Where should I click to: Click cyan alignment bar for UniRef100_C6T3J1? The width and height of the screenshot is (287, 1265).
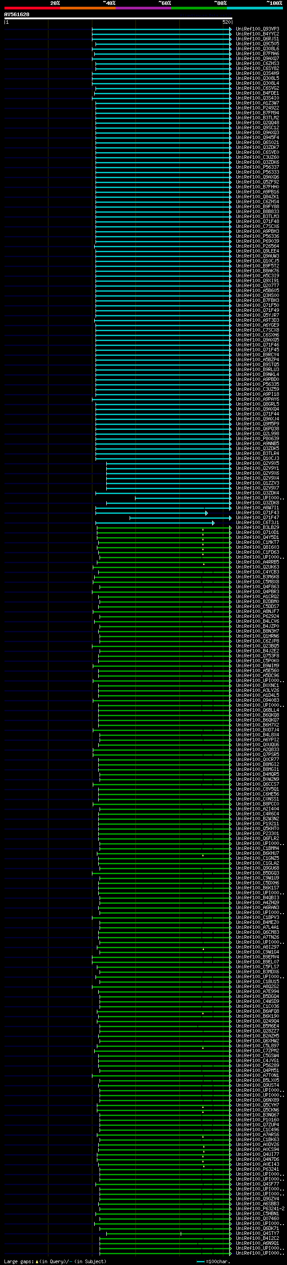point(155,522)
